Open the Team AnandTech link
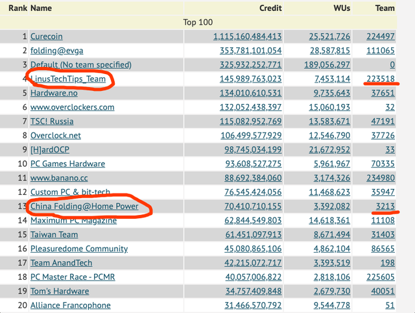Screen dimensions: 415x313 (x=62, y=263)
